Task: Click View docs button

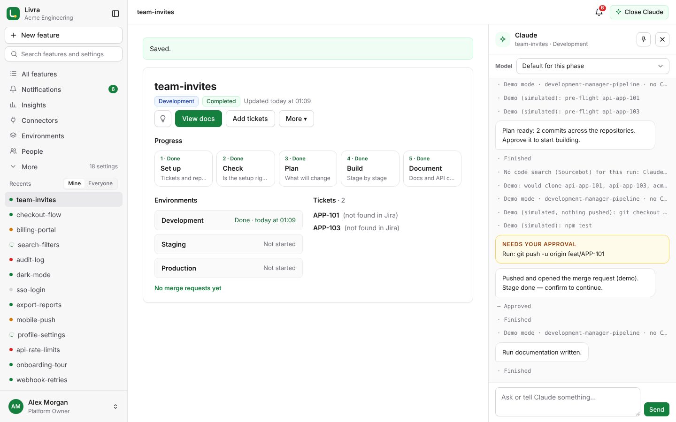Action: click(x=198, y=119)
